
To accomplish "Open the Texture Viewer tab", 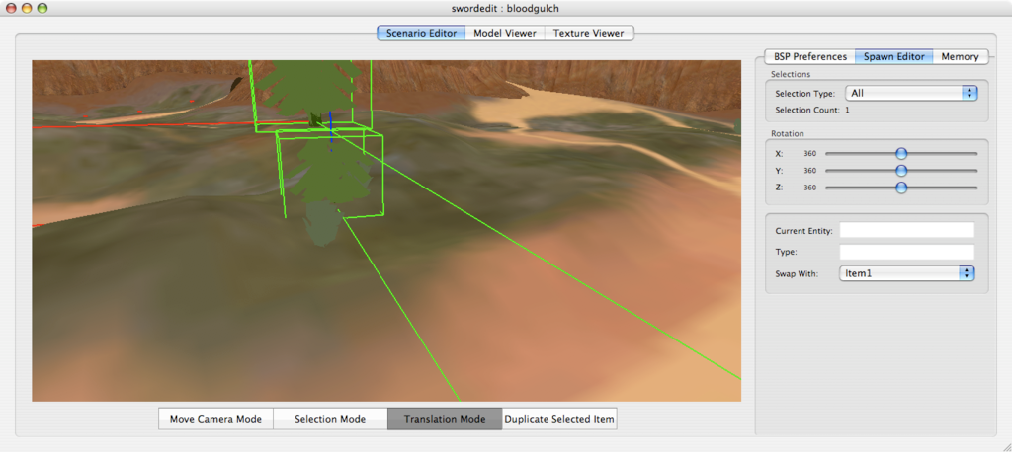I will (589, 33).
